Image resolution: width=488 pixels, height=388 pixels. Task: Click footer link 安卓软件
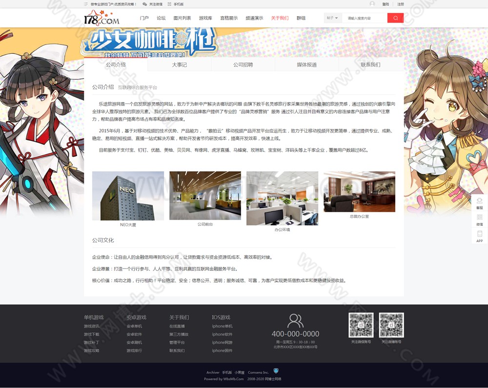pyautogui.click(x=134, y=334)
